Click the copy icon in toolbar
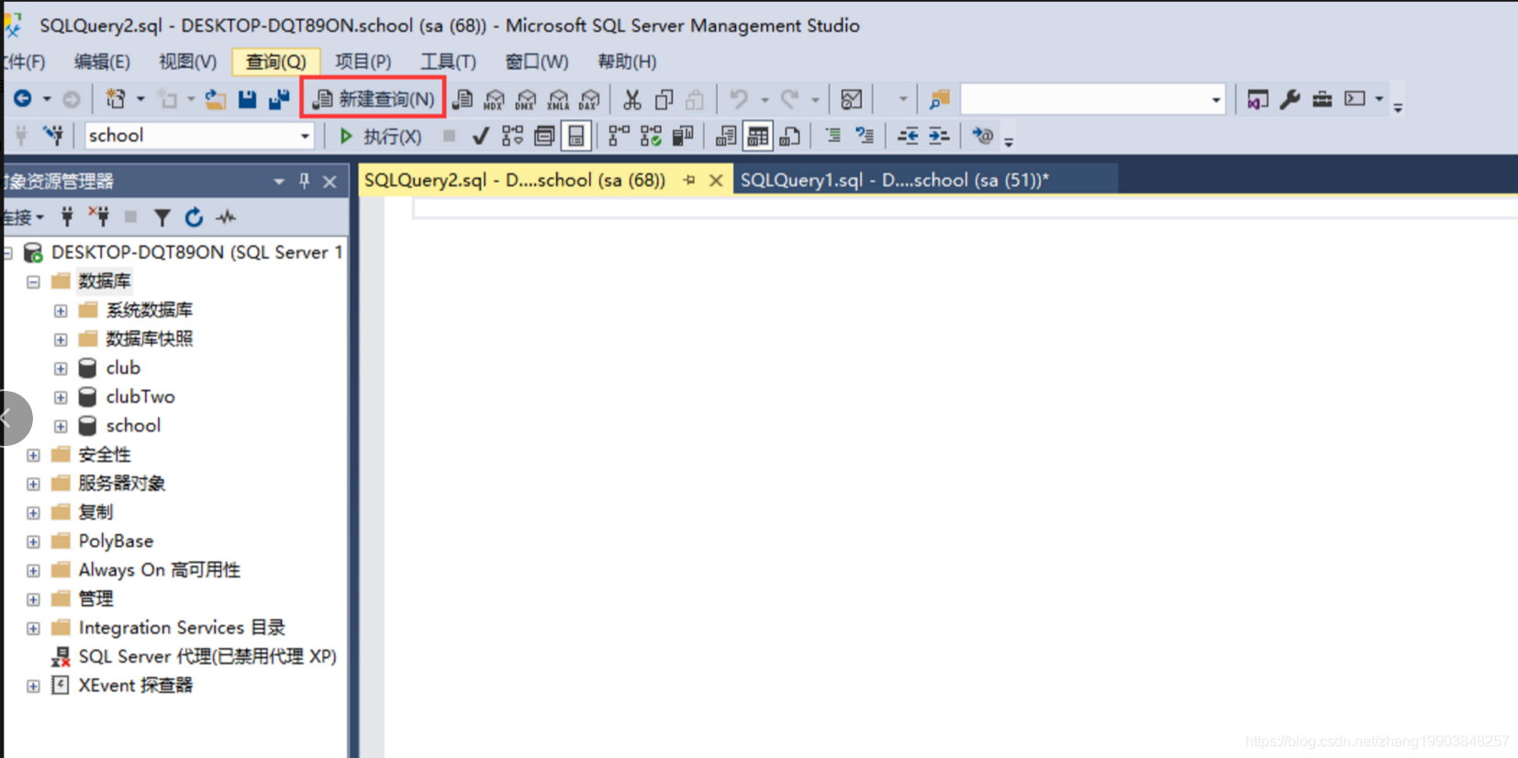This screenshot has height=758, width=1518. point(664,99)
